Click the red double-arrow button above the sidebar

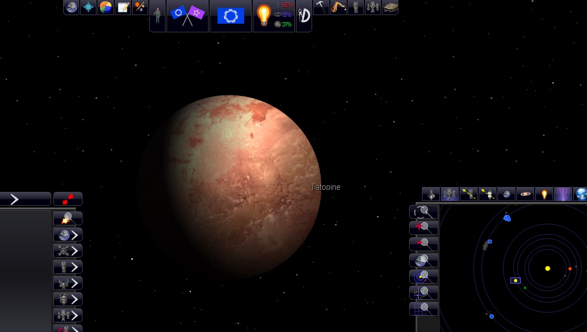pos(67,199)
